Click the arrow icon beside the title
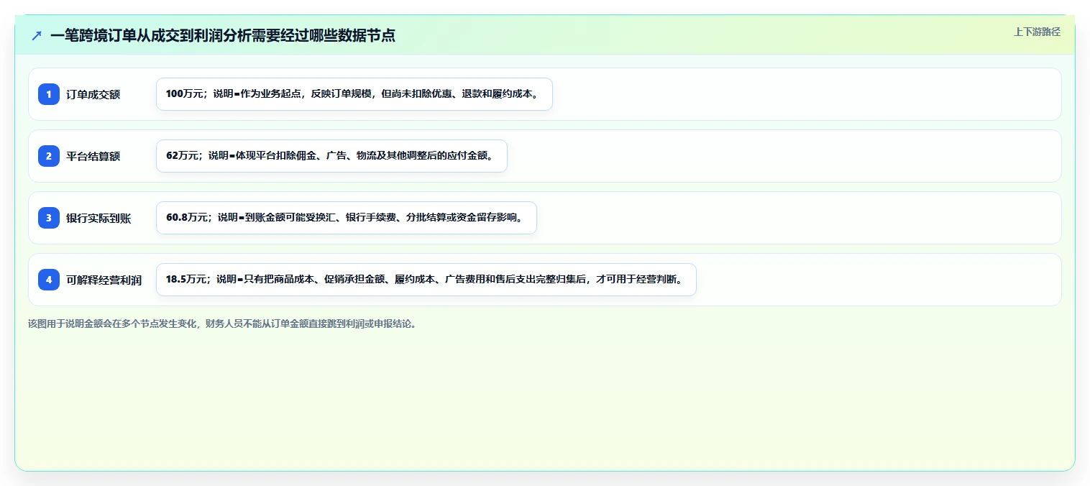This screenshot has height=486, width=1090. click(37, 35)
